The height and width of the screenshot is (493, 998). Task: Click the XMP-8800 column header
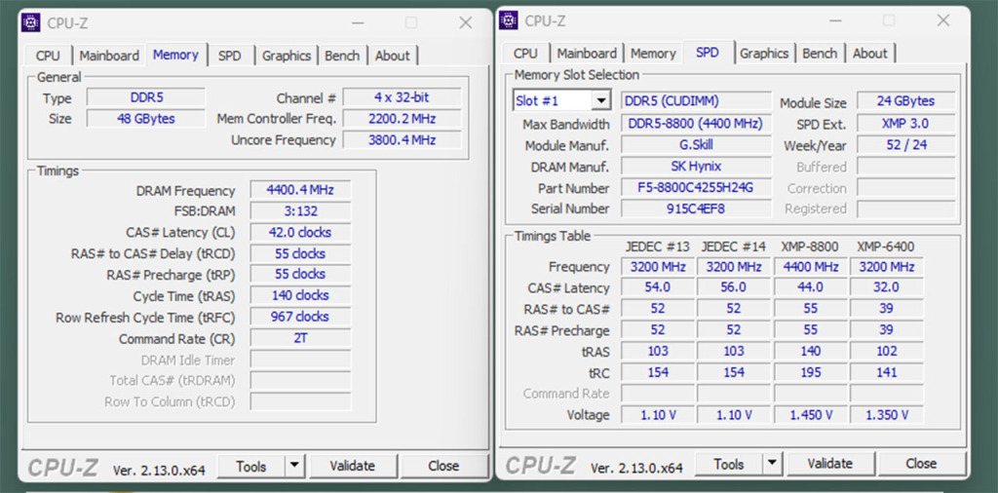(810, 246)
